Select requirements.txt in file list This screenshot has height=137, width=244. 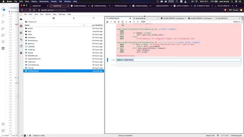pos(64,59)
